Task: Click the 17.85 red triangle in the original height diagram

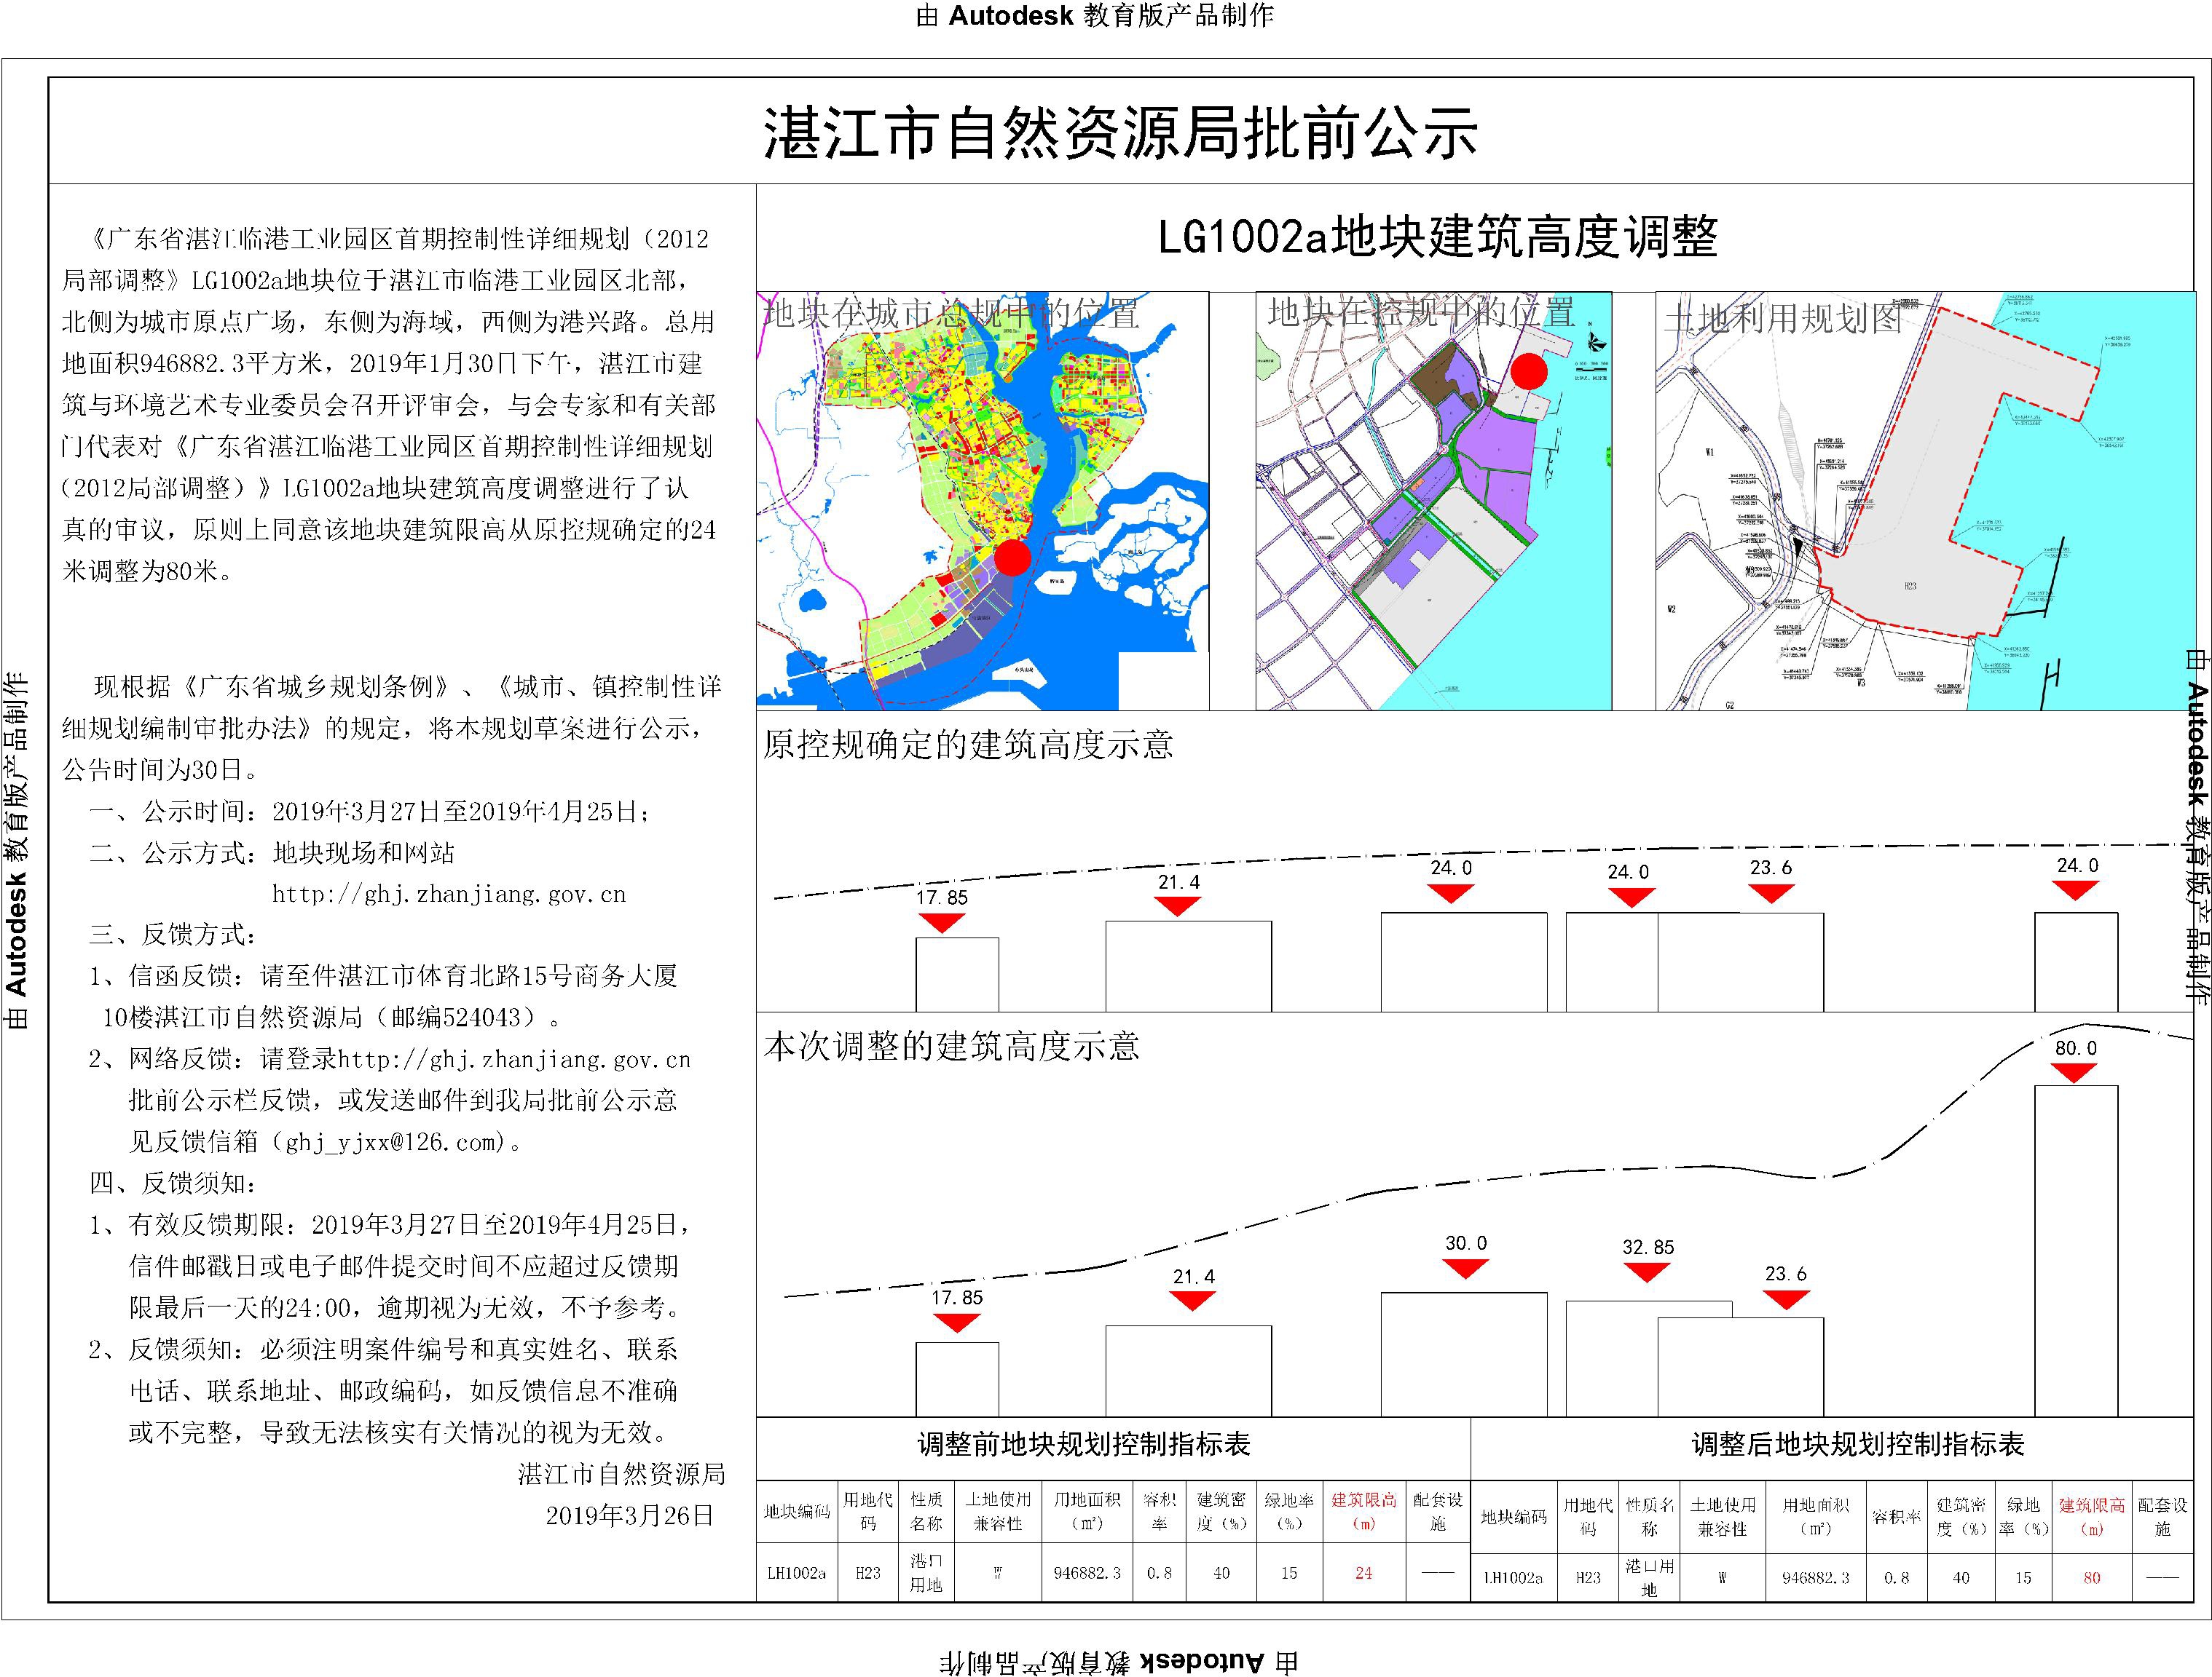Action: pos(941,921)
